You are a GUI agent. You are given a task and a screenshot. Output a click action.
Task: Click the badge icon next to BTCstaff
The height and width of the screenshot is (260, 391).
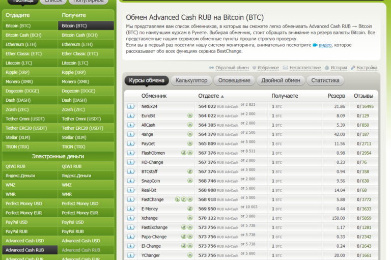[x=190, y=171]
